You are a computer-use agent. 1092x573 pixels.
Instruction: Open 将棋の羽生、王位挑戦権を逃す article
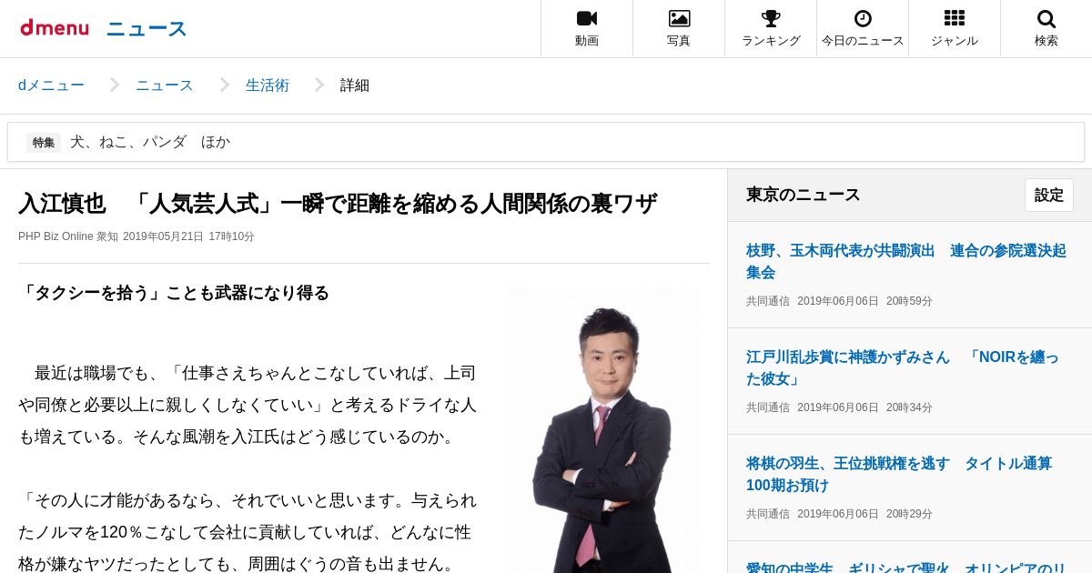tap(899, 474)
